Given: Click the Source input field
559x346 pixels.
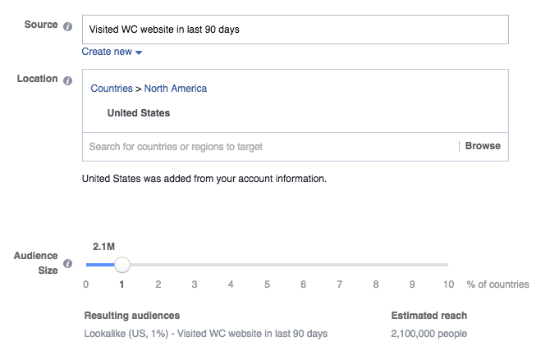Looking at the screenshot, I should (295, 30).
